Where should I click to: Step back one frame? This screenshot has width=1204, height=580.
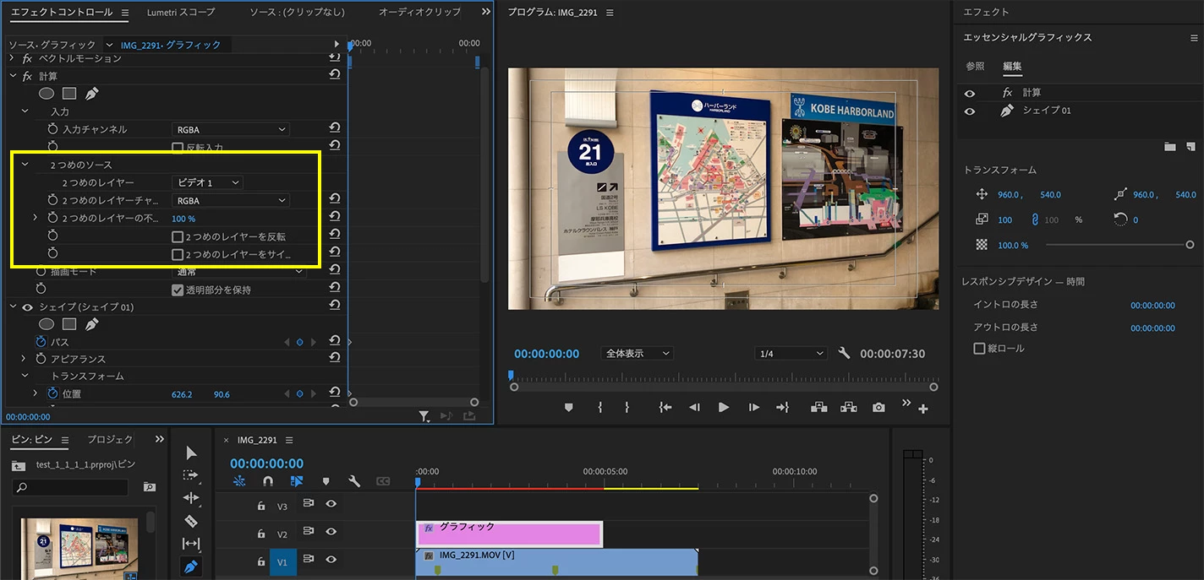(x=694, y=407)
